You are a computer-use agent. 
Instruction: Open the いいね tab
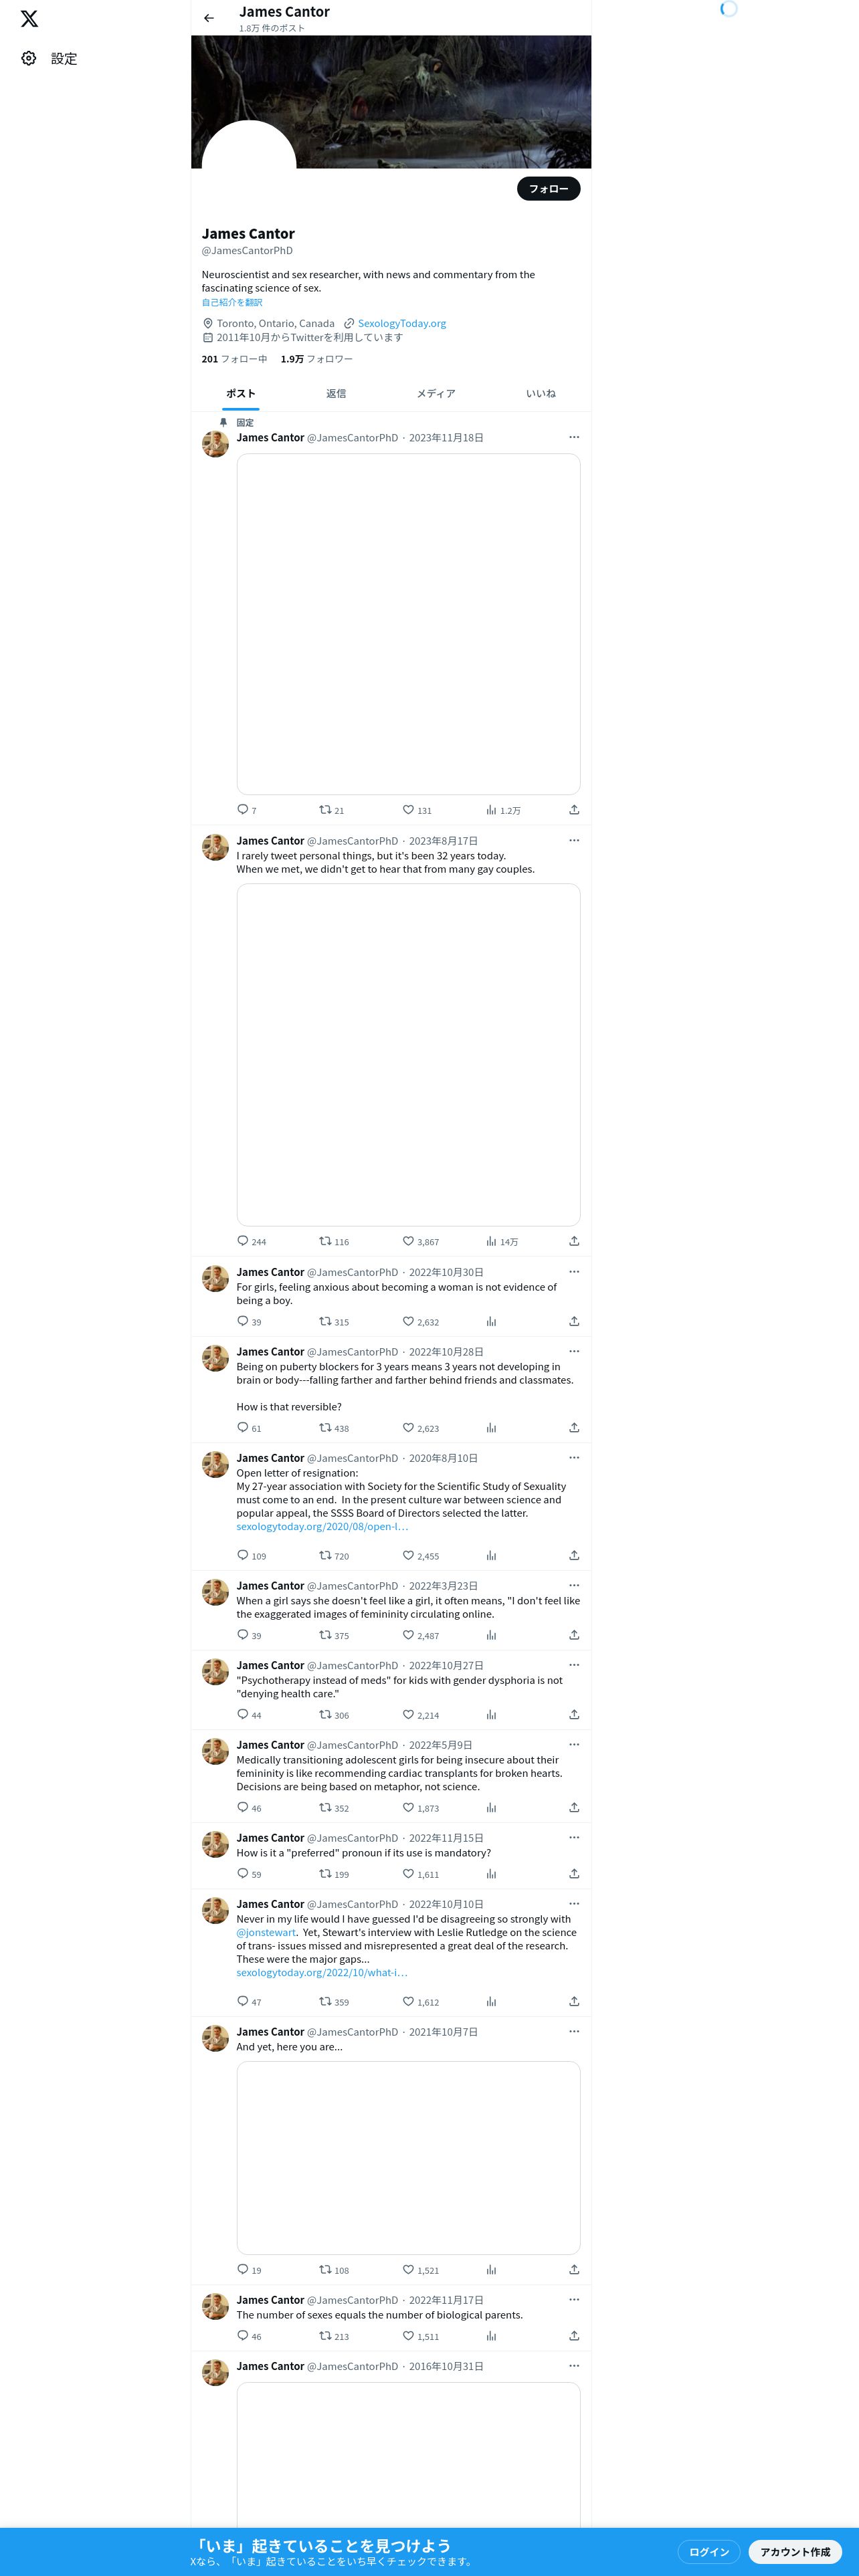541,394
